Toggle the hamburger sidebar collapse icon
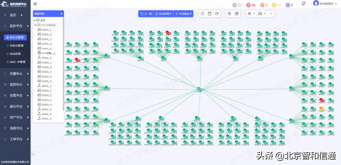 35,4
